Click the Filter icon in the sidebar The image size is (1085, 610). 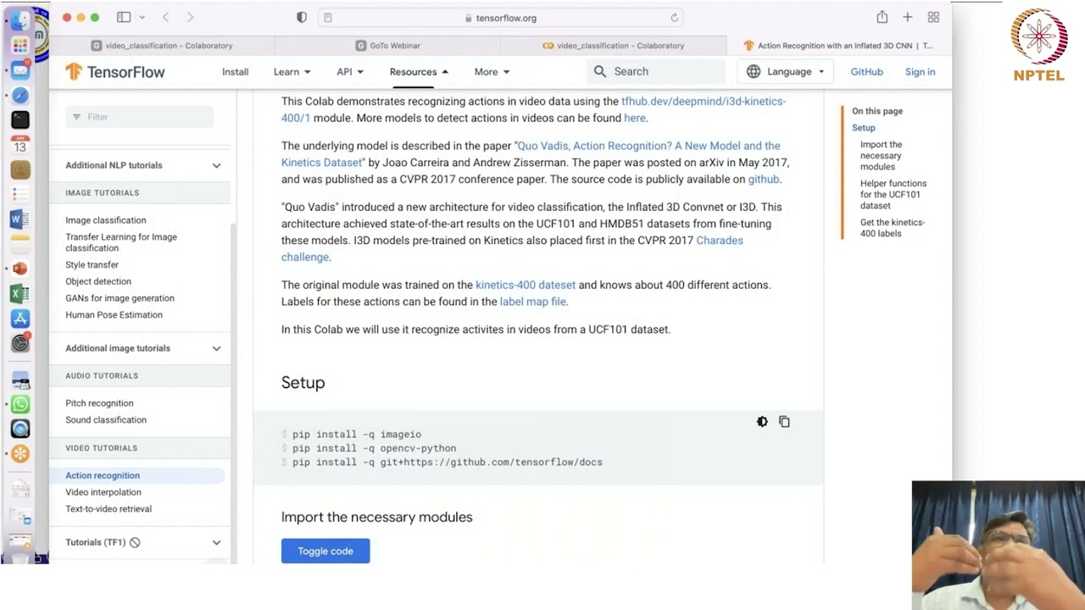pyautogui.click(x=76, y=117)
